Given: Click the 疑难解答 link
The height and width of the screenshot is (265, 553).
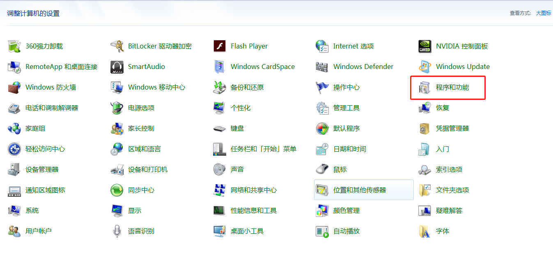Looking at the screenshot, I should tap(449, 211).
